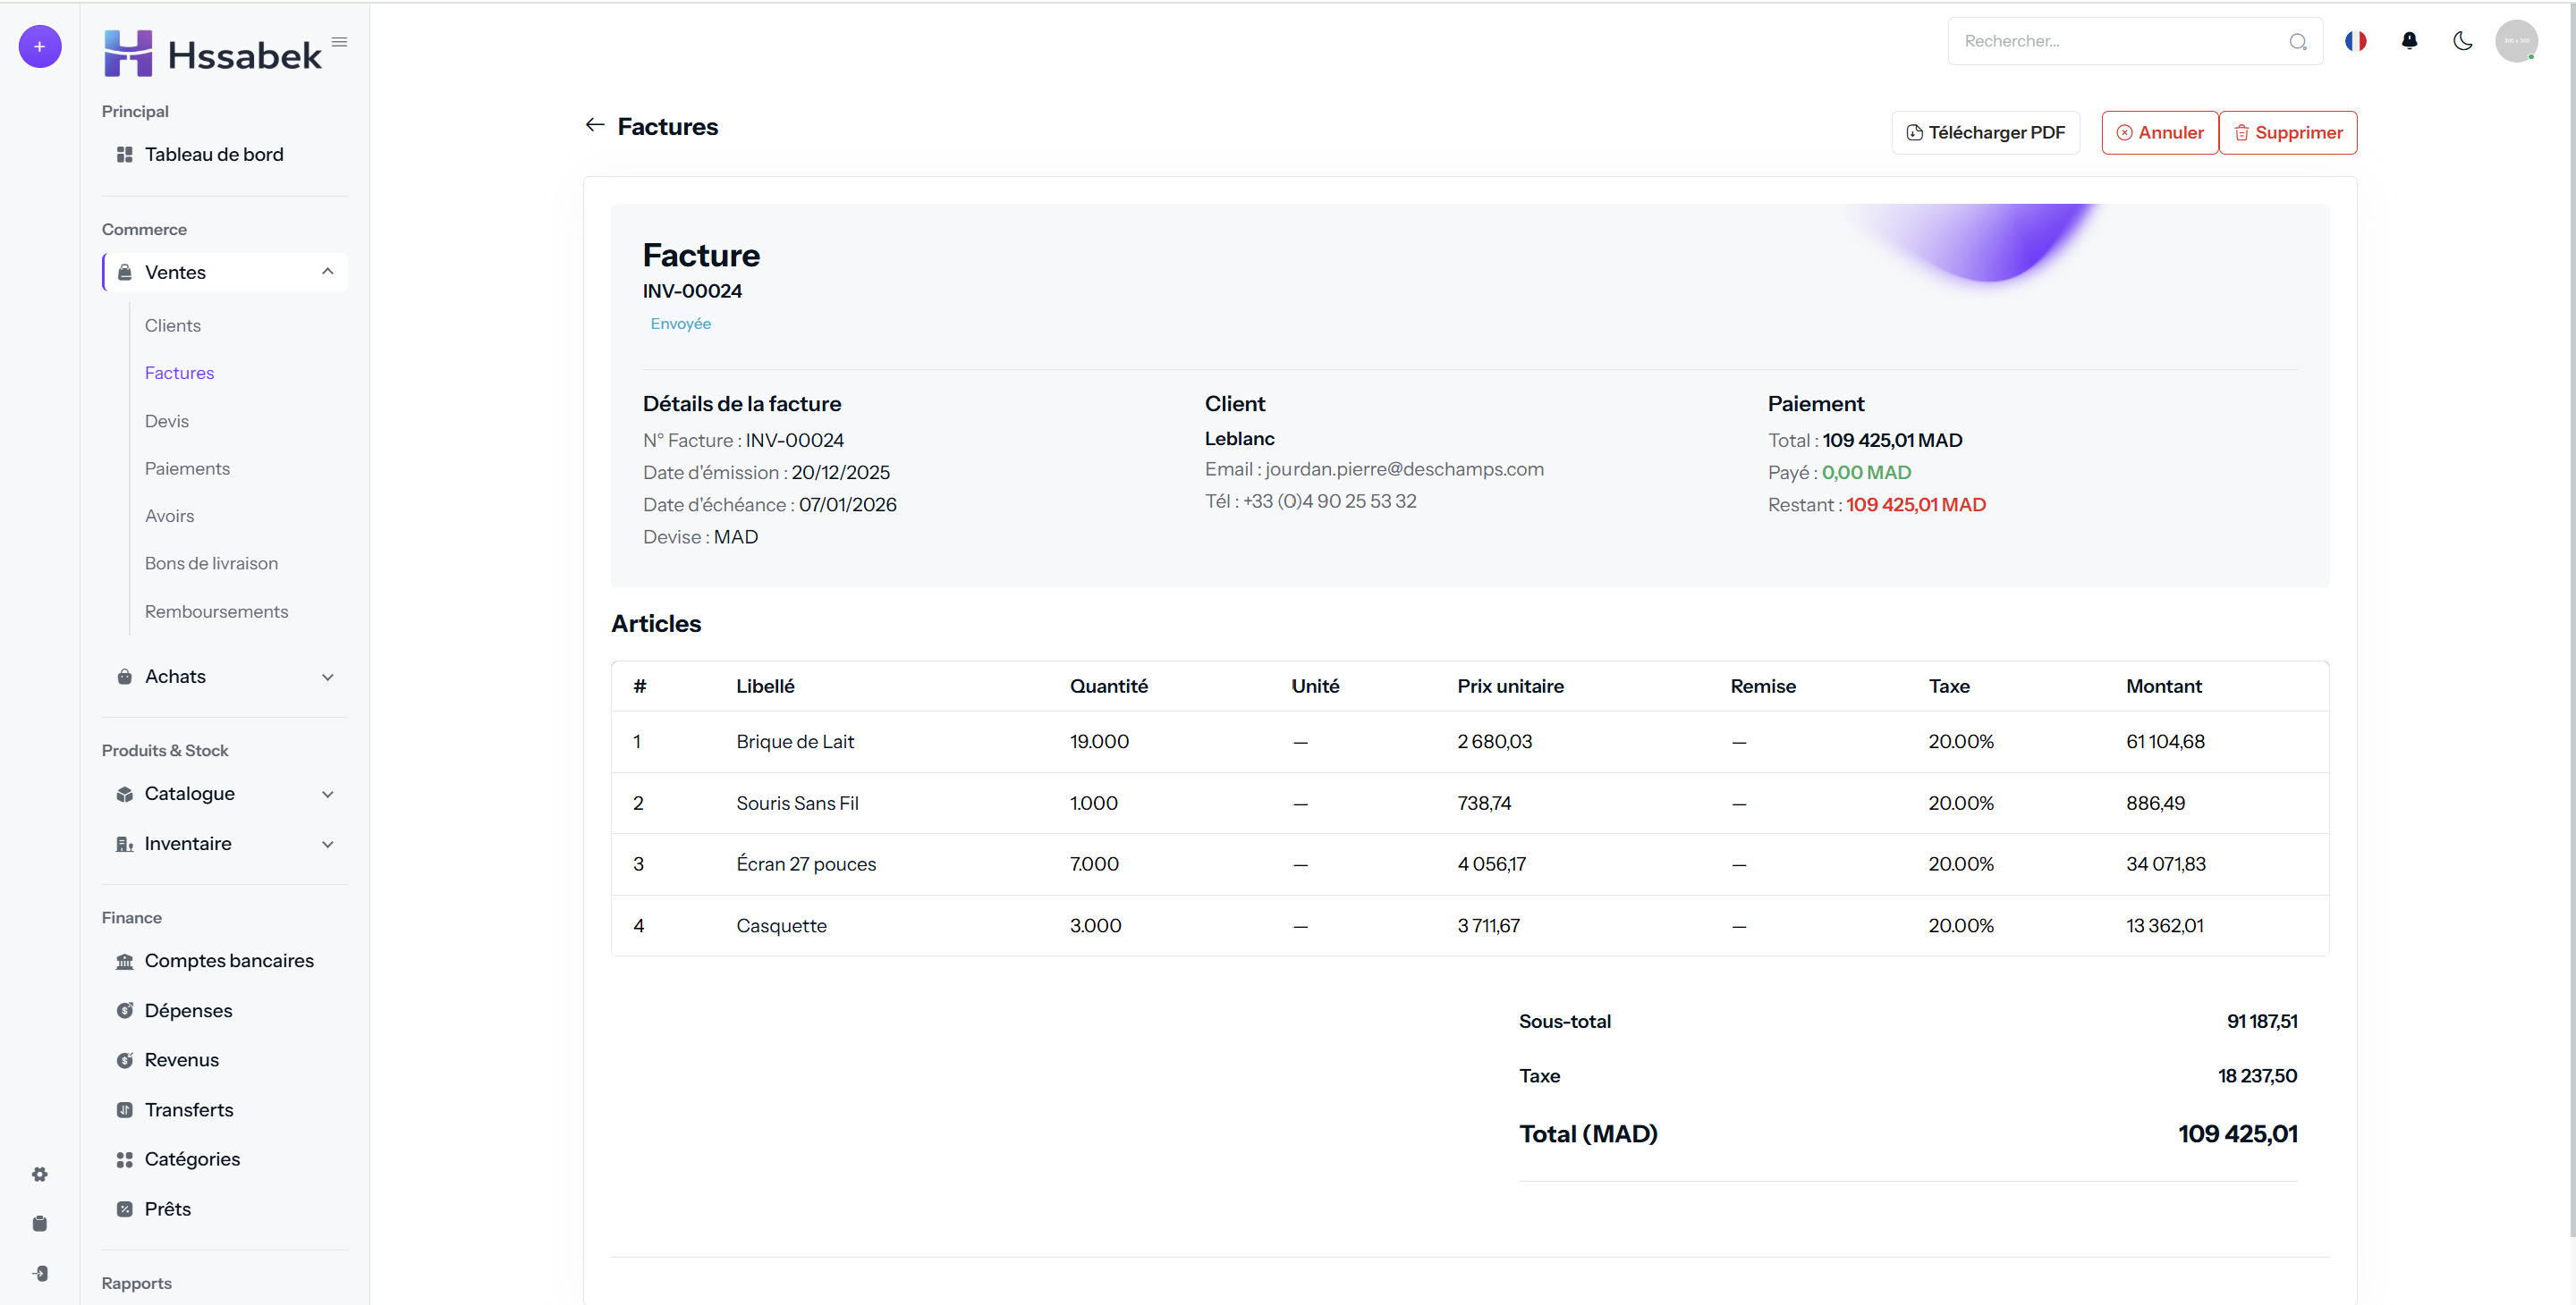Image resolution: width=2576 pixels, height=1305 pixels.
Task: Click the Brique de Lait row label
Action: (795, 741)
